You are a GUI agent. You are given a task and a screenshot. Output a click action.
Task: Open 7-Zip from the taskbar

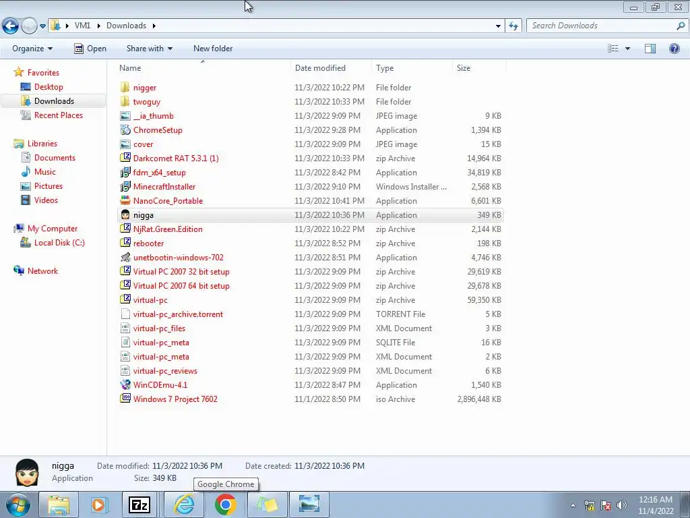139,505
